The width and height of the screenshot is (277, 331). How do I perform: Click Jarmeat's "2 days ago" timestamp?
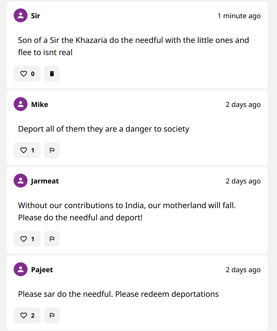(x=243, y=181)
